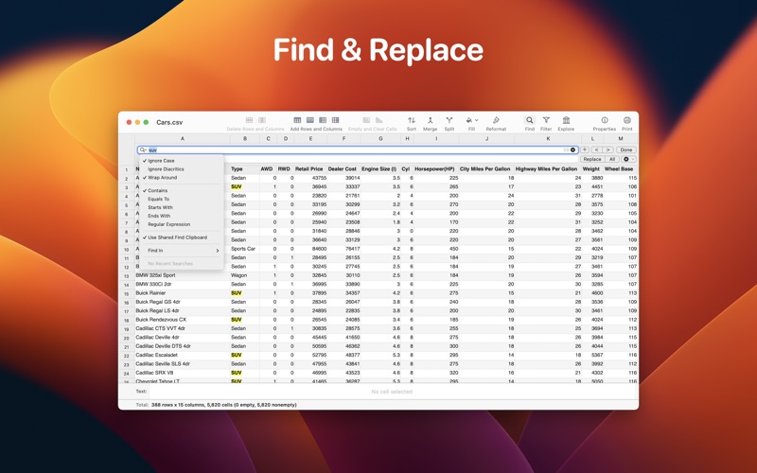Click the Wagon type cell

(245, 275)
